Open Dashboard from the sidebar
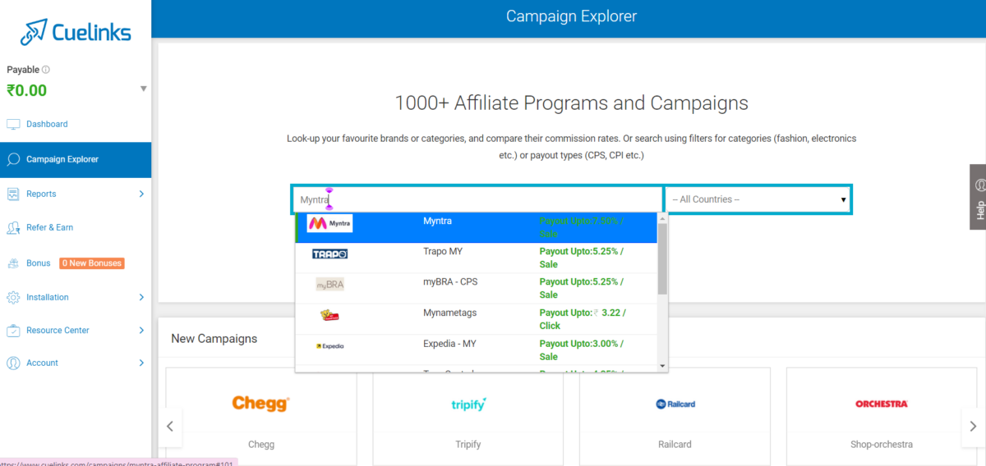Viewport: 986px width, 466px height. coord(47,124)
